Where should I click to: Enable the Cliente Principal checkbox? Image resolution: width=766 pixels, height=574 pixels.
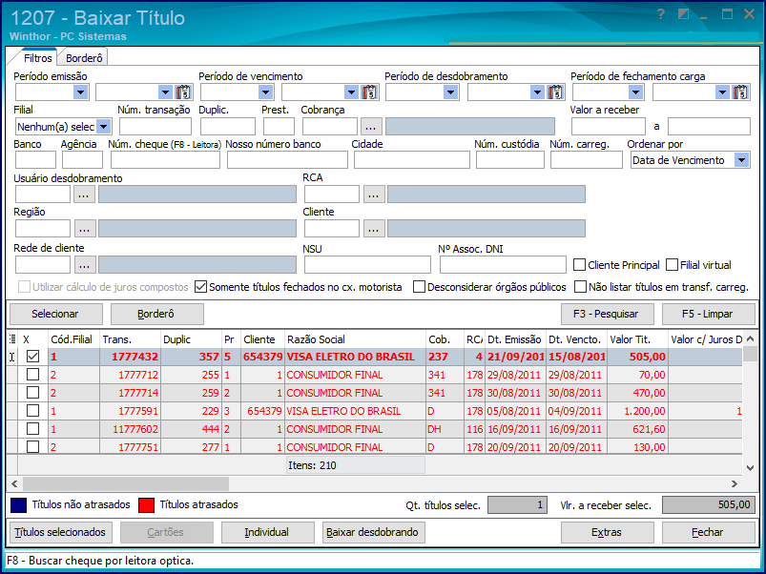[x=579, y=265]
